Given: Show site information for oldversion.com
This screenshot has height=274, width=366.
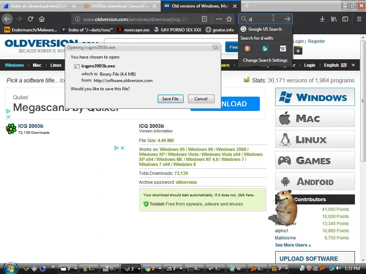Looking at the screenshot, I should (78, 19).
